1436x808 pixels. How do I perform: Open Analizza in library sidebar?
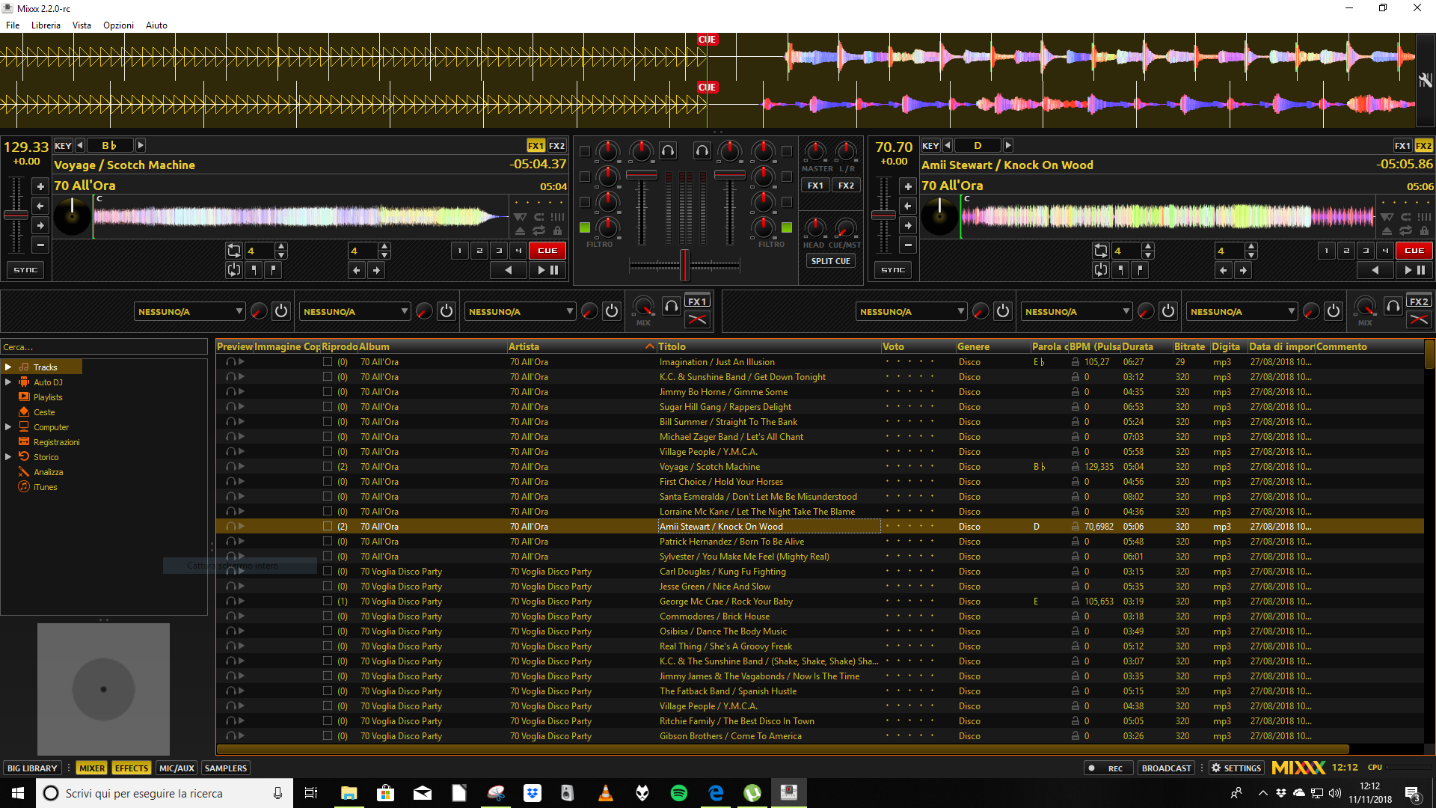(x=48, y=472)
